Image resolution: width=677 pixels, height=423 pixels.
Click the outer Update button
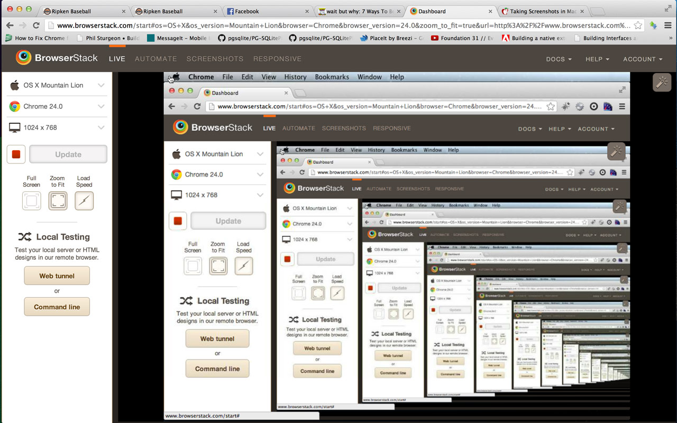point(68,154)
